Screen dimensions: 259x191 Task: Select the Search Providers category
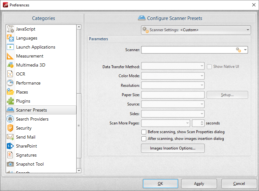click(41, 119)
